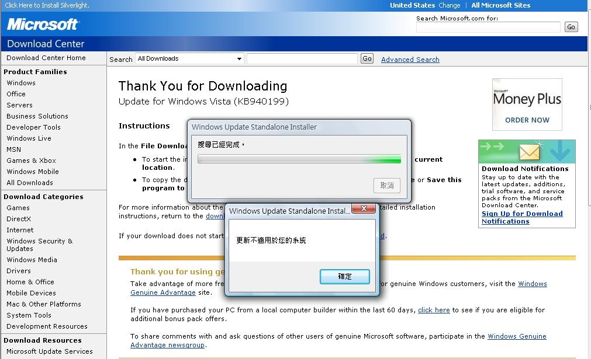Select Windows Mobile in sidebar

click(x=33, y=172)
